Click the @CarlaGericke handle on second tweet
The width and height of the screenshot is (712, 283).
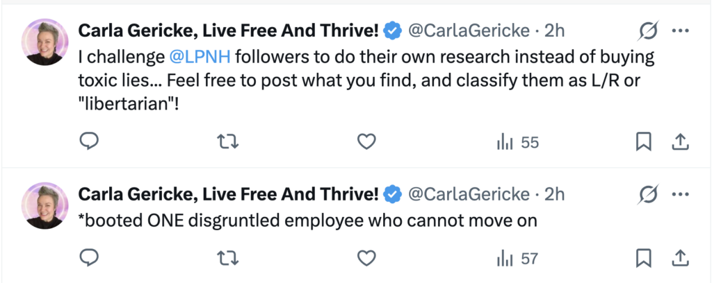469,194
